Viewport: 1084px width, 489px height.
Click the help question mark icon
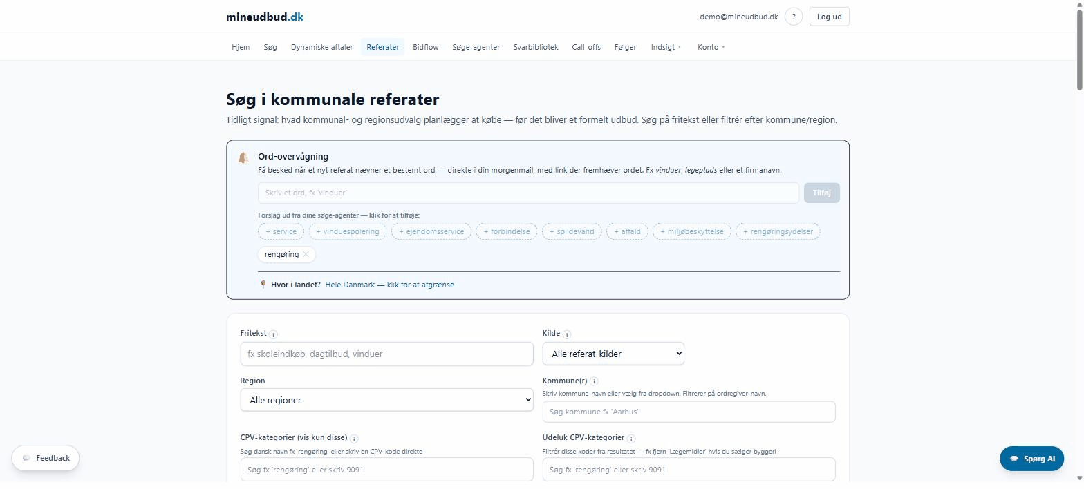pos(794,17)
